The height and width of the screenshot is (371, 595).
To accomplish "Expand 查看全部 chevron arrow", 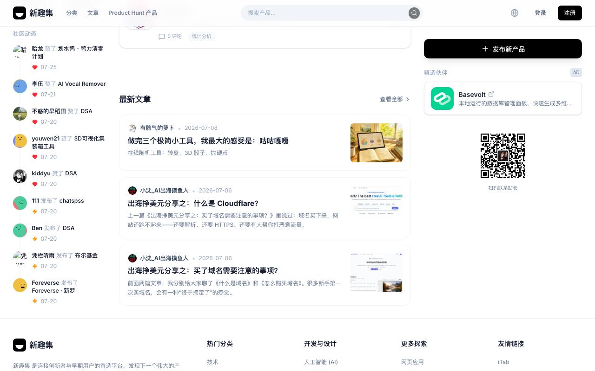I will point(408,99).
